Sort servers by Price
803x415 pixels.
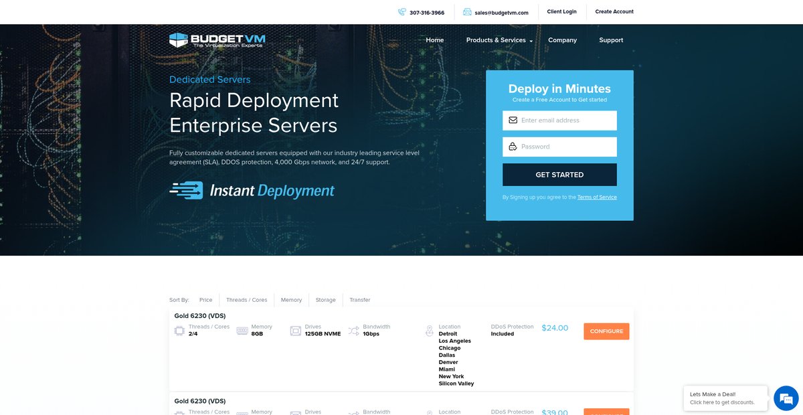click(205, 300)
